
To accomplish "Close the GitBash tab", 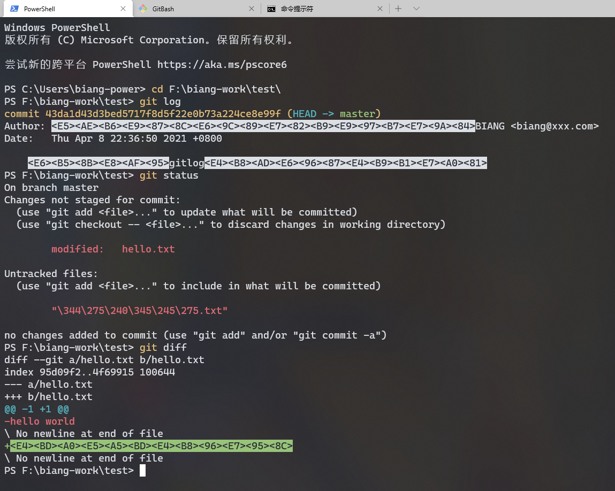I will [x=252, y=9].
